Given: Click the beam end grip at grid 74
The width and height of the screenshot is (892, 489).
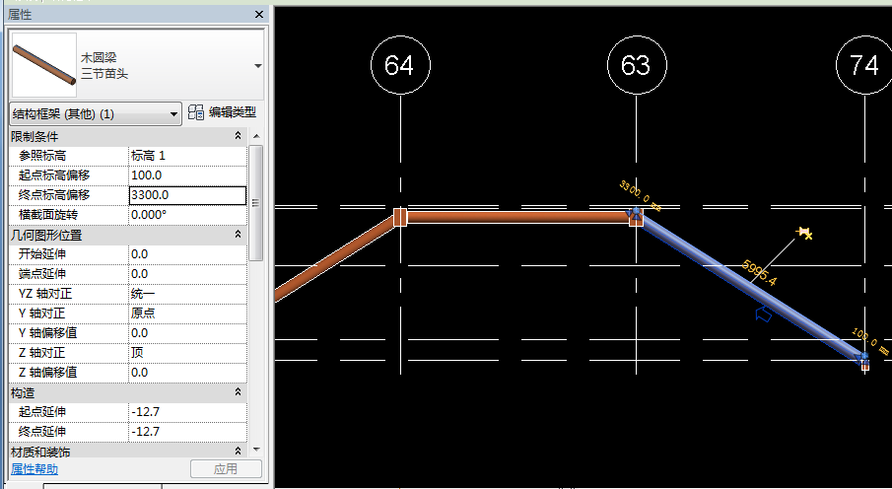Looking at the screenshot, I should coord(863,359).
